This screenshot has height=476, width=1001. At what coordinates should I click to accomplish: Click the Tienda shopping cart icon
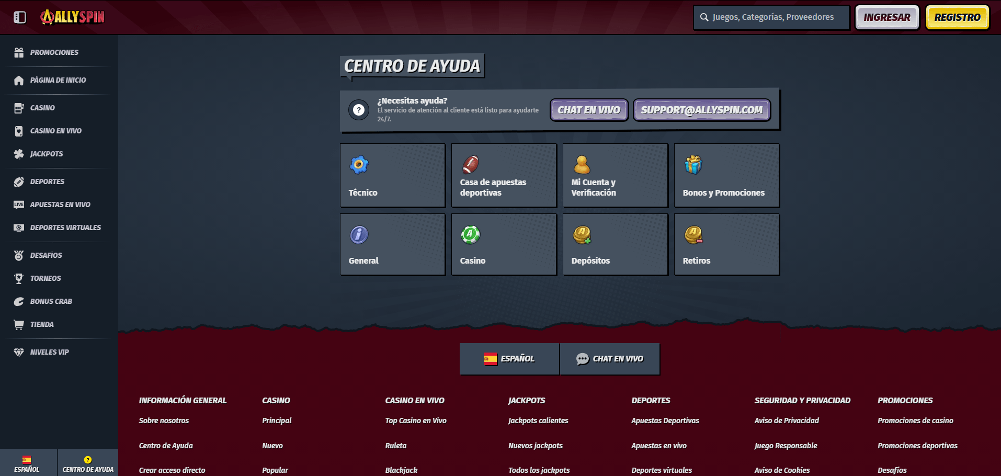(19, 324)
